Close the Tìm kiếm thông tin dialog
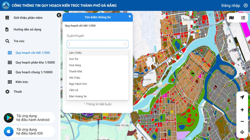 [130, 16]
